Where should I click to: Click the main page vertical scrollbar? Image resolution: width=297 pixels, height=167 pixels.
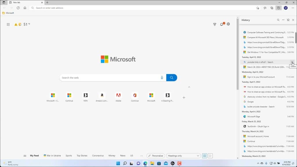(x=238, y=54)
